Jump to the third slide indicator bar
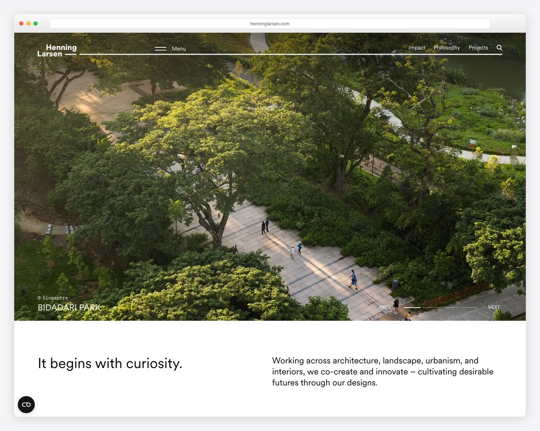Viewport: 540px width, 431px height. coord(450,307)
